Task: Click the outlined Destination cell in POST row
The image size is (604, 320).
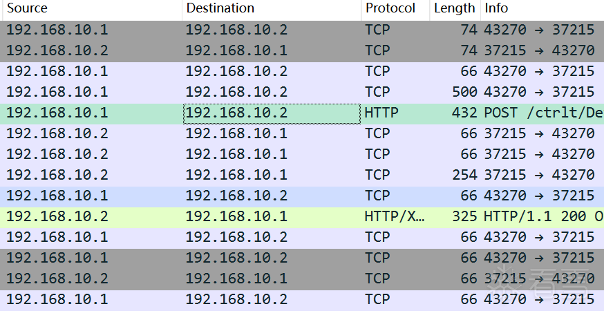Action: (272, 113)
